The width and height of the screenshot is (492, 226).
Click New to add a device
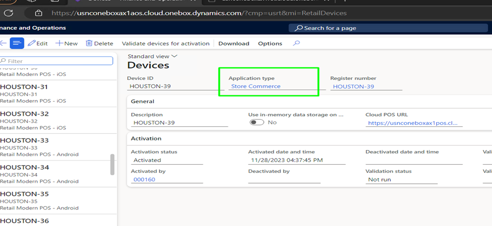point(67,43)
